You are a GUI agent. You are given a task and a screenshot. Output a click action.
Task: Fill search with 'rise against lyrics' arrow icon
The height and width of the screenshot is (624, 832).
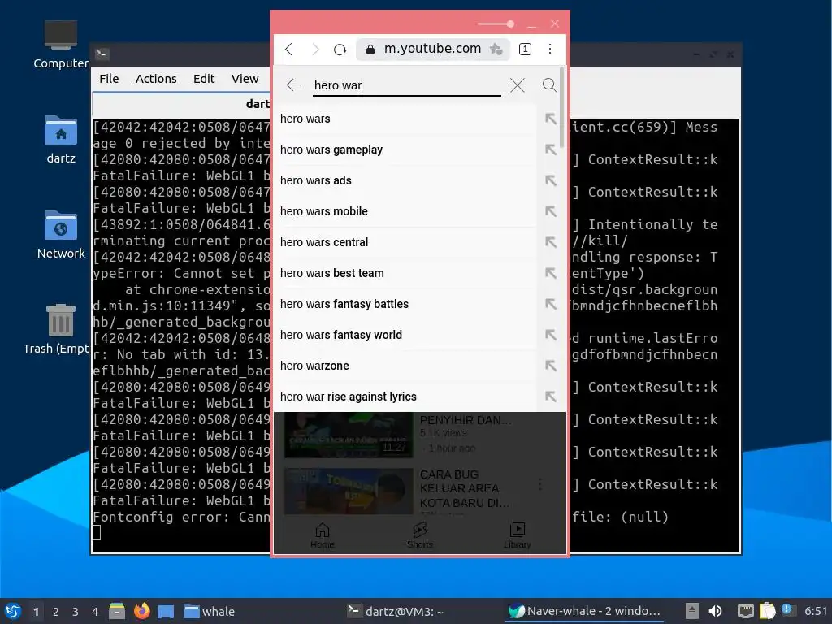551,396
